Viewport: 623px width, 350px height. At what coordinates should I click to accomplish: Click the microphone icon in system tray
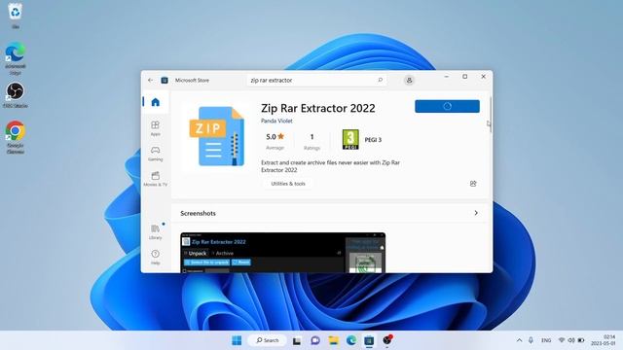tap(531, 340)
